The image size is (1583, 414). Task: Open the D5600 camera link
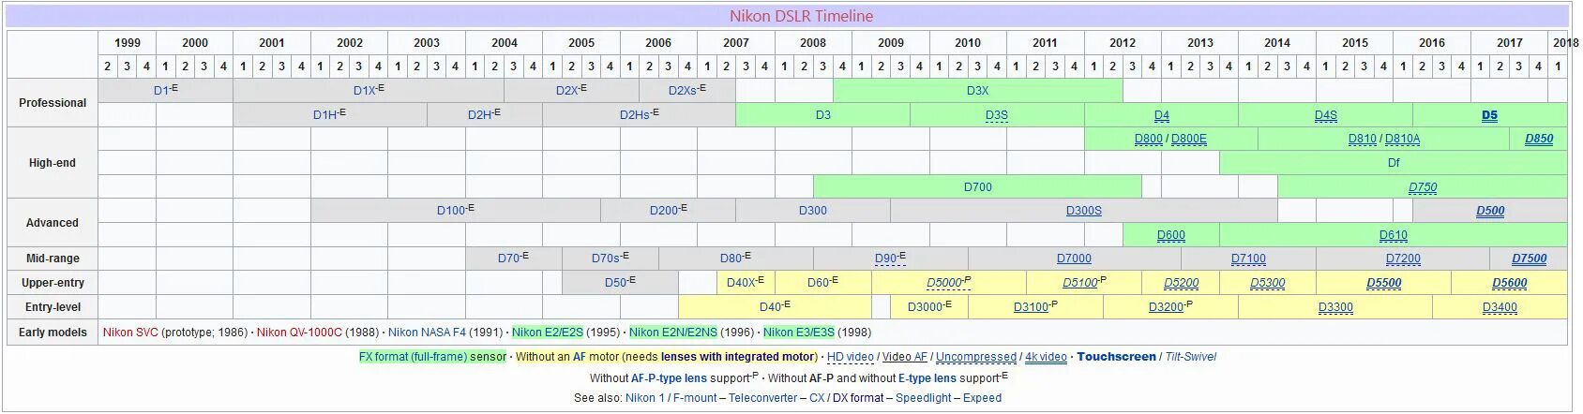pos(1510,283)
